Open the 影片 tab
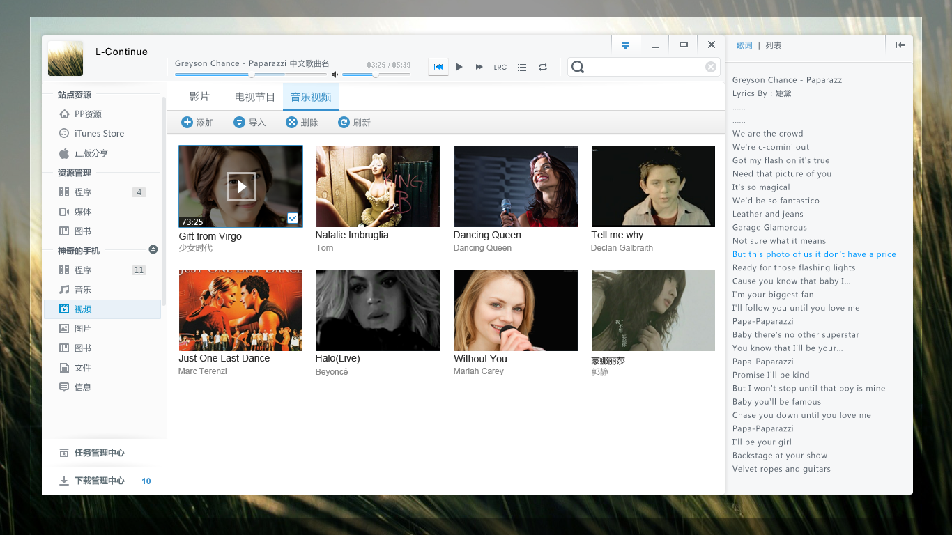The height and width of the screenshot is (535, 952). pyautogui.click(x=199, y=97)
